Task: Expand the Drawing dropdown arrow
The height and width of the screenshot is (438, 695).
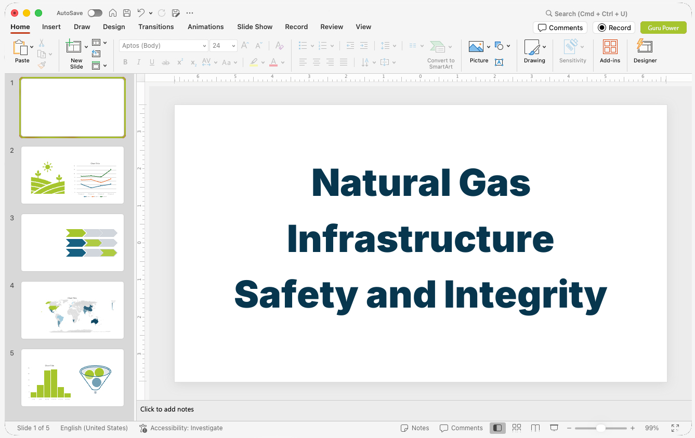Action: tap(544, 47)
